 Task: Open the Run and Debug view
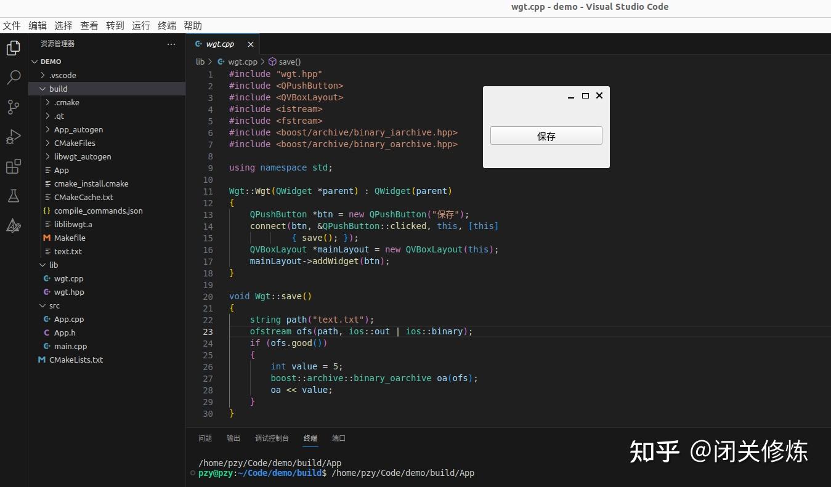coord(13,137)
